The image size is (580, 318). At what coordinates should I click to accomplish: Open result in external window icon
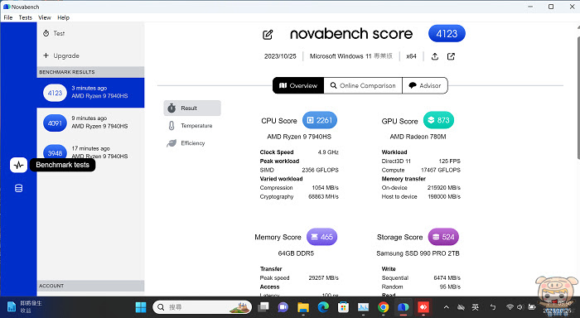coord(451,56)
